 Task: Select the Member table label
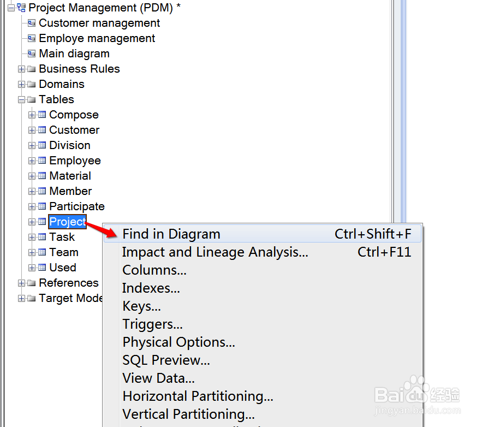point(70,191)
